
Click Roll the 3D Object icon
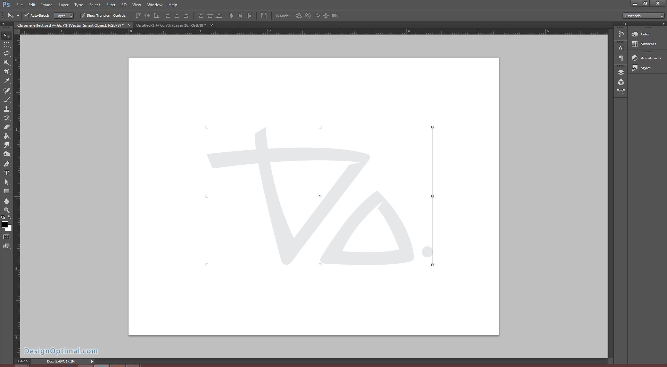308,16
